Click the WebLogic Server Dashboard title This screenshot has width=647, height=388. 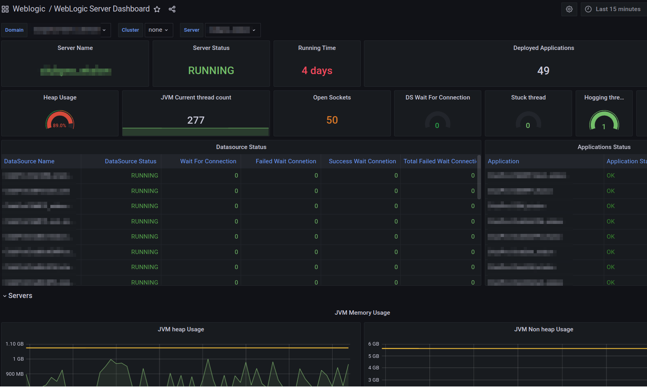[x=102, y=9]
